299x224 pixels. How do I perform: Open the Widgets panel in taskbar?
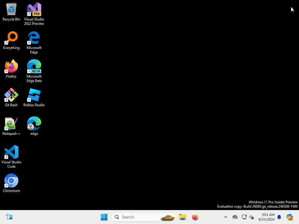(x=9, y=217)
